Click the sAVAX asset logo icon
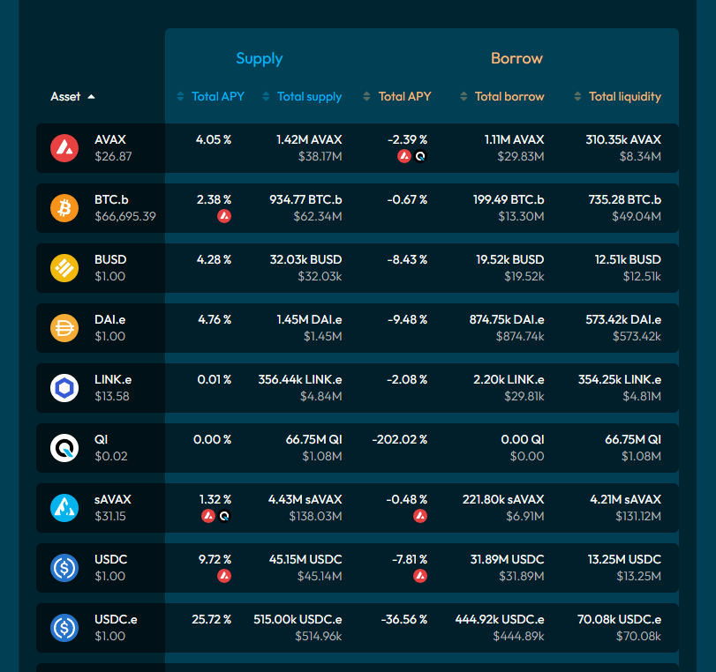 [64, 508]
